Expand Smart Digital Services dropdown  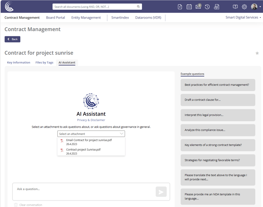[x=243, y=17]
